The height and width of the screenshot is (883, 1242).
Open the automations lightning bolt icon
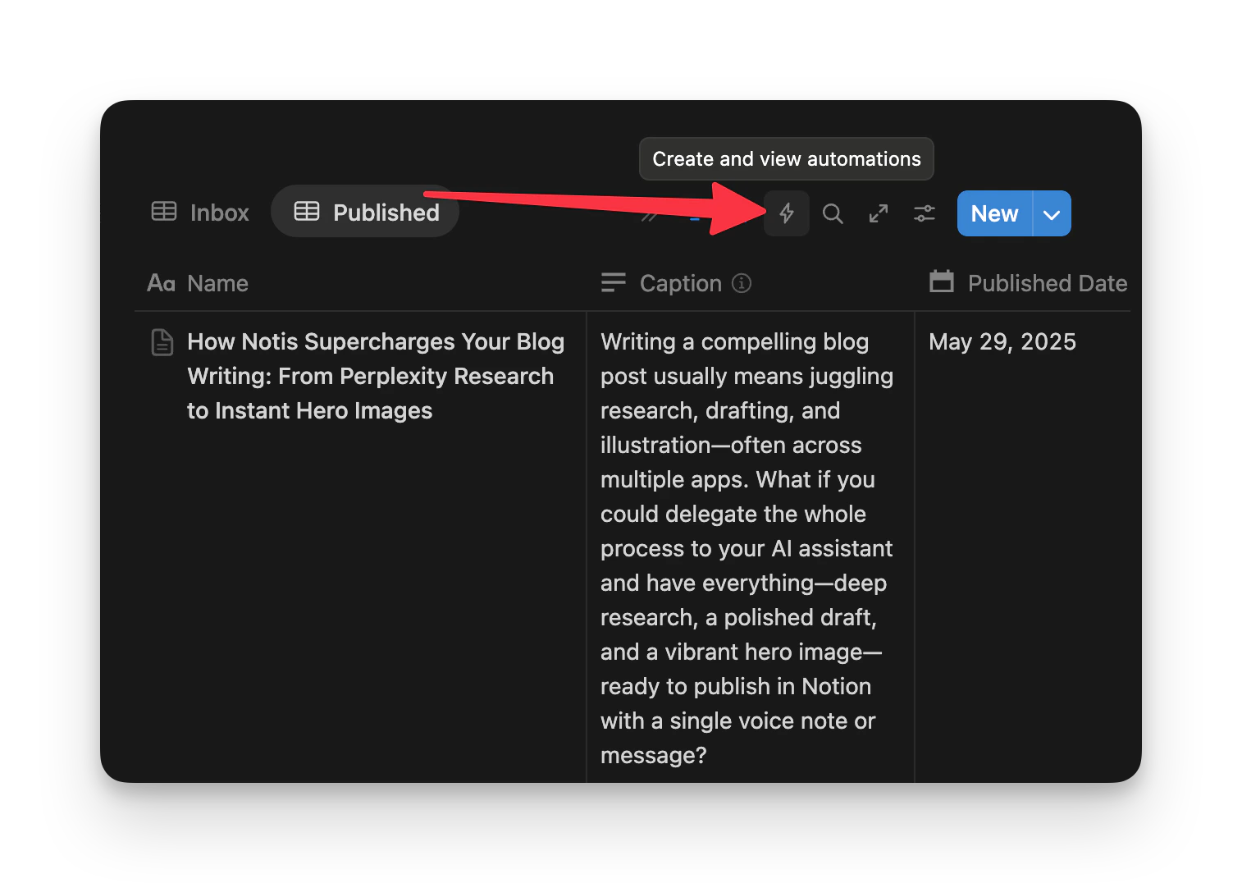click(786, 213)
